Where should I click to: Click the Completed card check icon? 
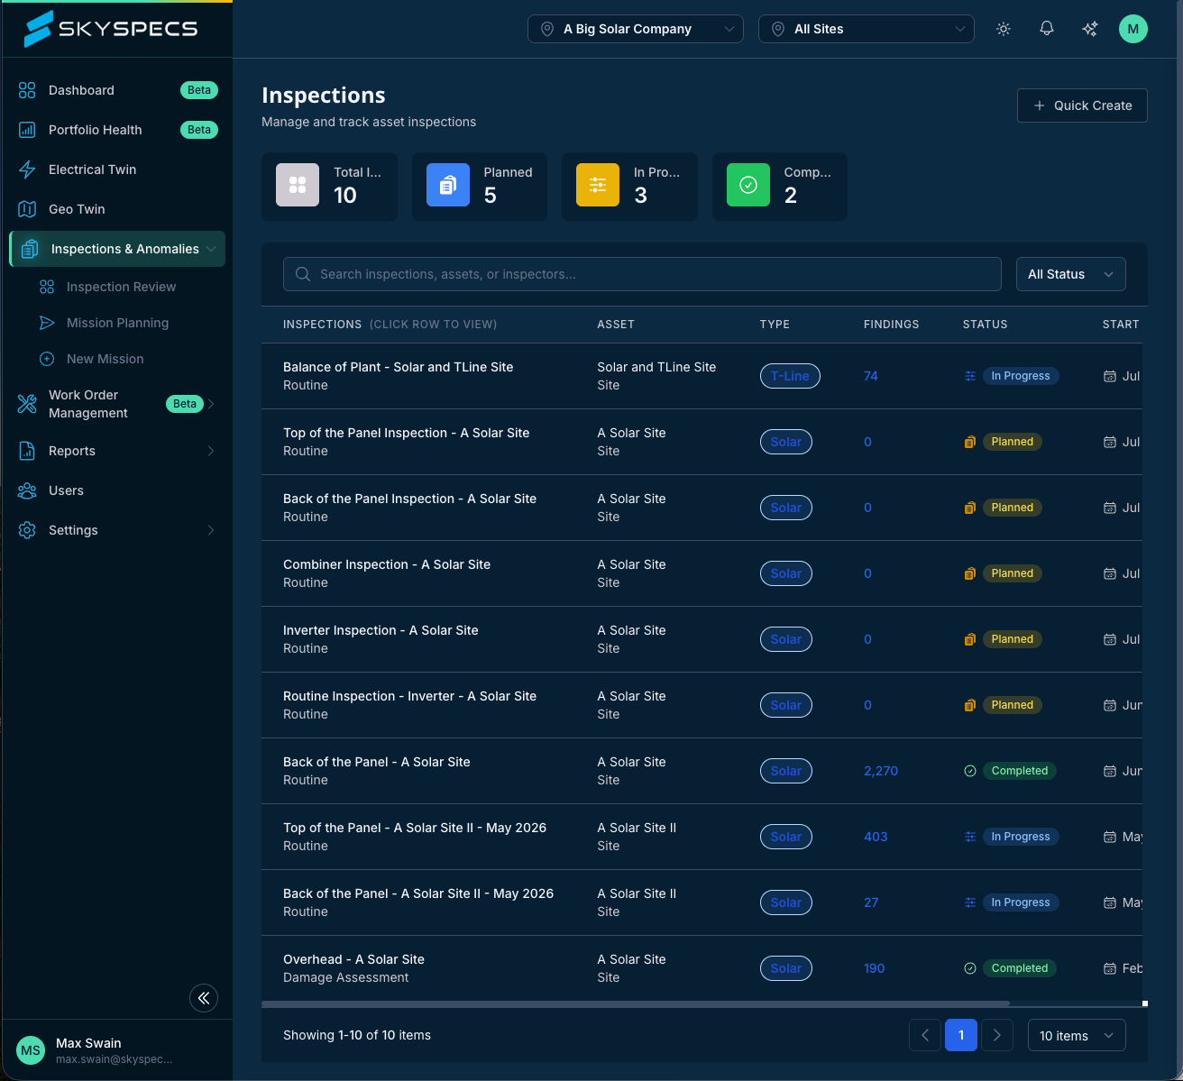click(x=748, y=185)
